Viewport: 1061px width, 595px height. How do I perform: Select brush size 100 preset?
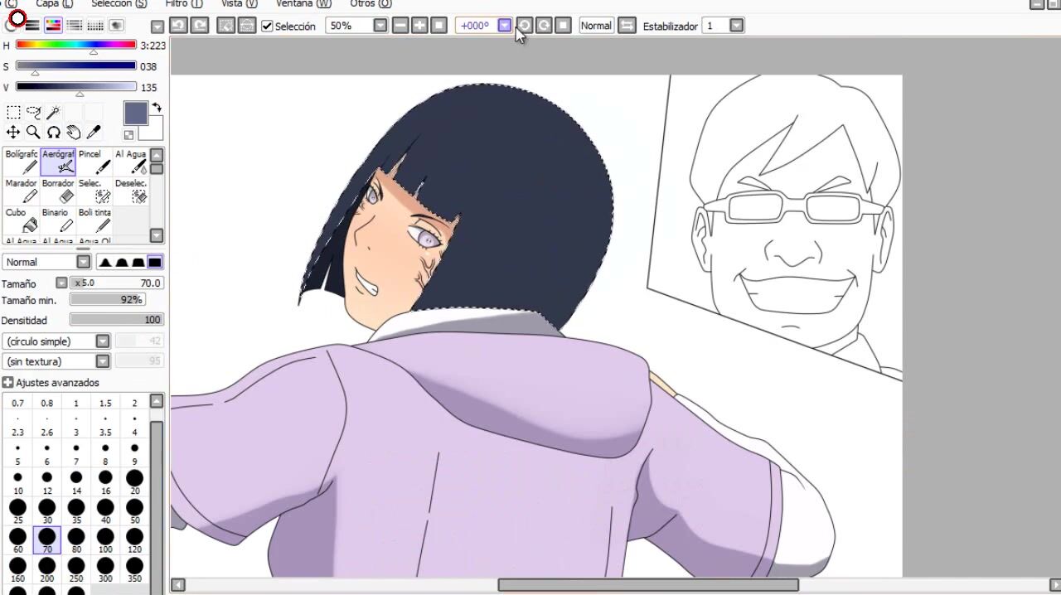click(105, 540)
